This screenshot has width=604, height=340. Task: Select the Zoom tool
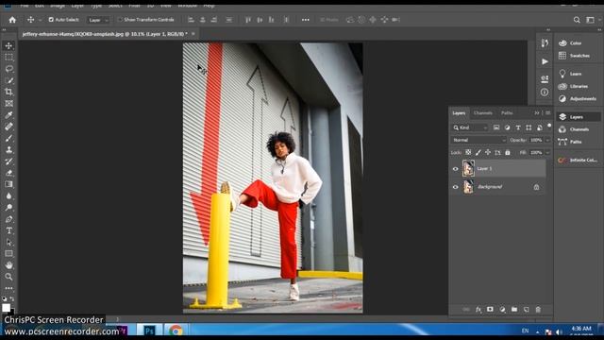(8, 277)
